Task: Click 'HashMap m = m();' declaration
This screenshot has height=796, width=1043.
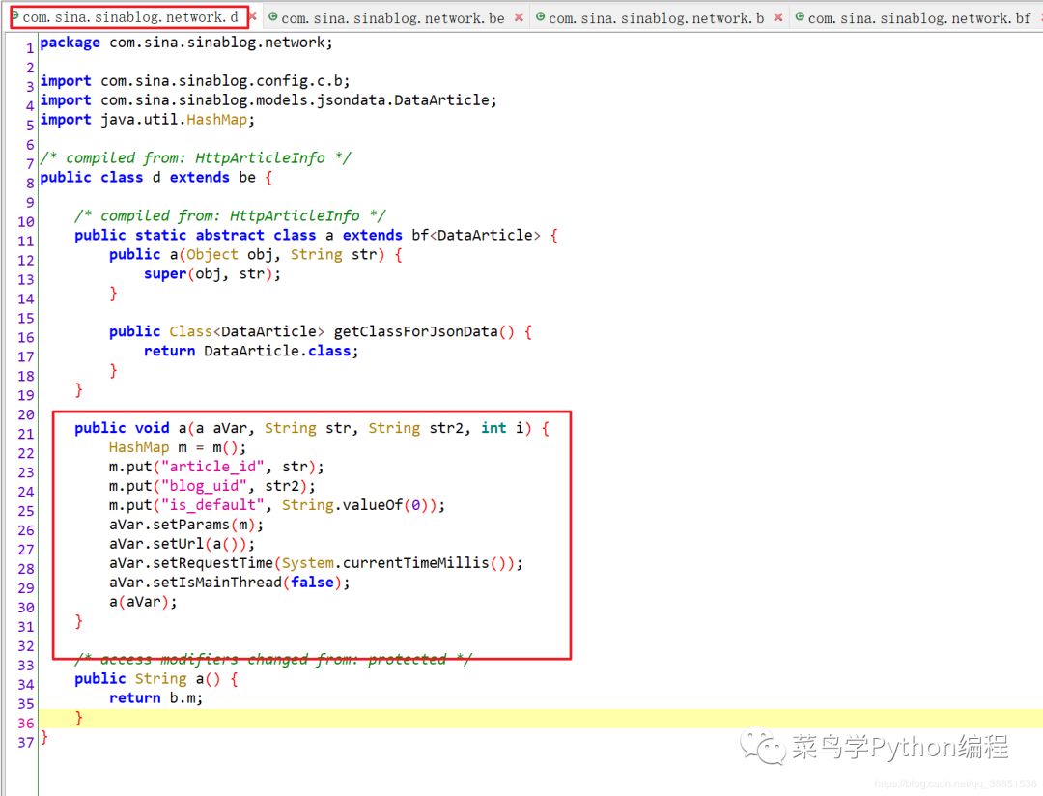Action: point(178,448)
